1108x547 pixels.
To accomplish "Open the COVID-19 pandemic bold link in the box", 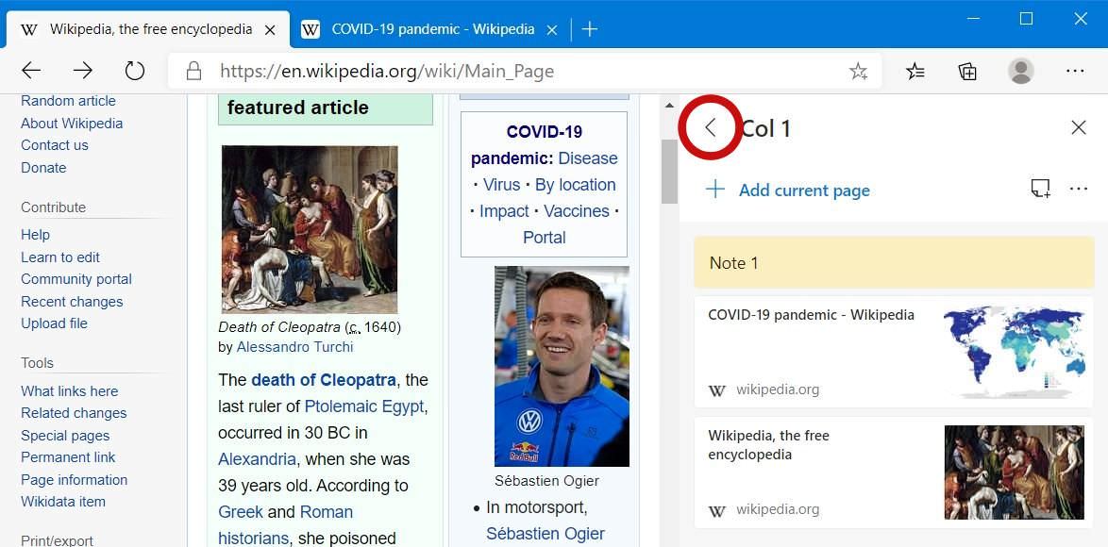I will (528, 145).
